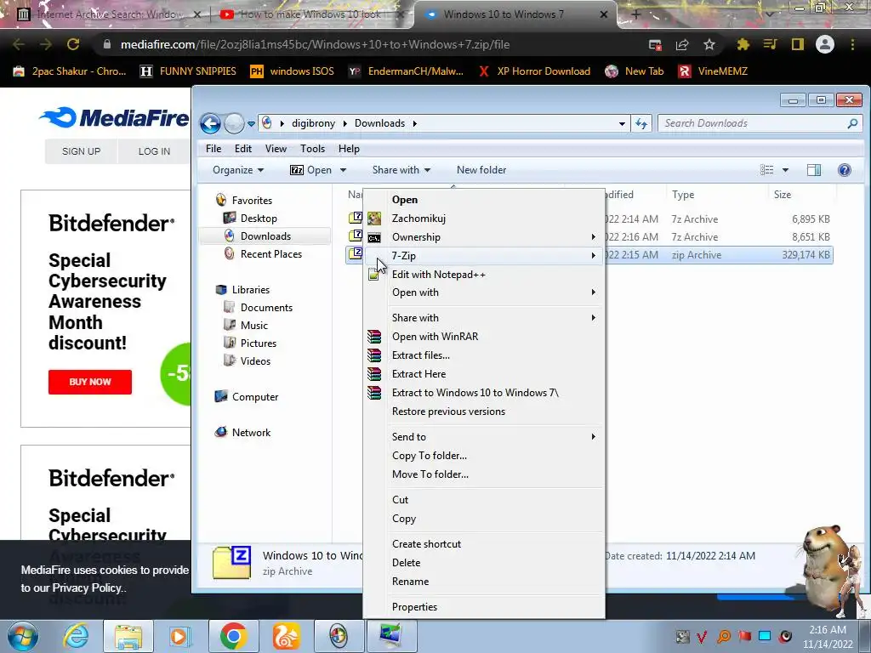Expand the 7-Zip submenu
Image resolution: width=871 pixels, height=653 pixels.
click(x=483, y=255)
